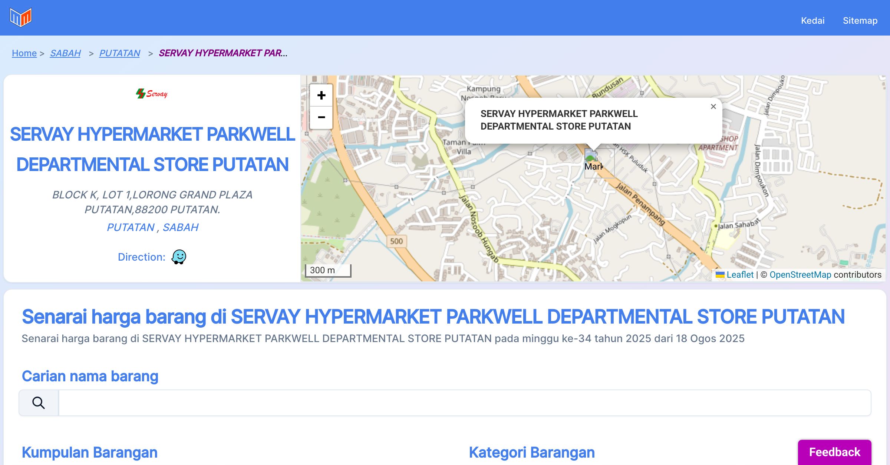Image resolution: width=890 pixels, height=465 pixels.
Task: Open Waze directions icon
Action: [x=179, y=257]
